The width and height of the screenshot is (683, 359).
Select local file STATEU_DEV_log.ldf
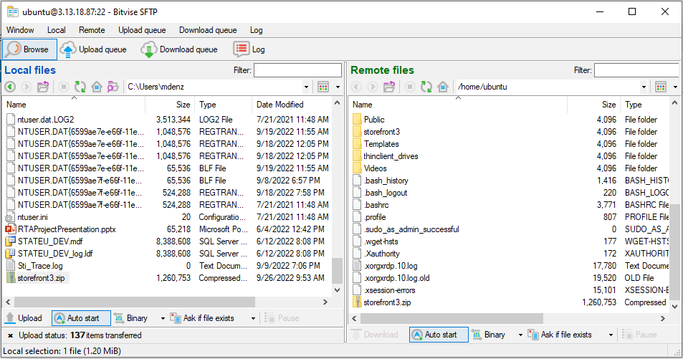point(55,254)
